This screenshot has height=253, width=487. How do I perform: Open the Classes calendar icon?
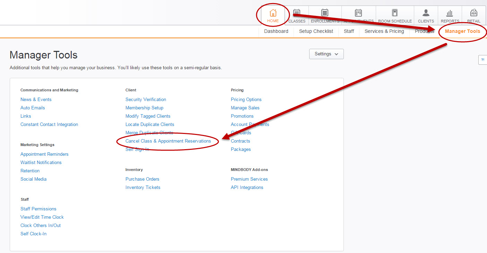click(x=297, y=13)
